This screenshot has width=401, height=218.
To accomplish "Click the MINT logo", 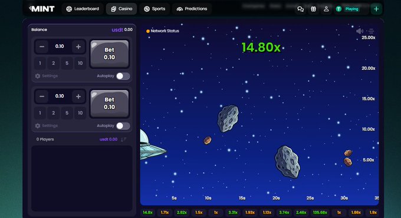I will pyautogui.click(x=42, y=9).
